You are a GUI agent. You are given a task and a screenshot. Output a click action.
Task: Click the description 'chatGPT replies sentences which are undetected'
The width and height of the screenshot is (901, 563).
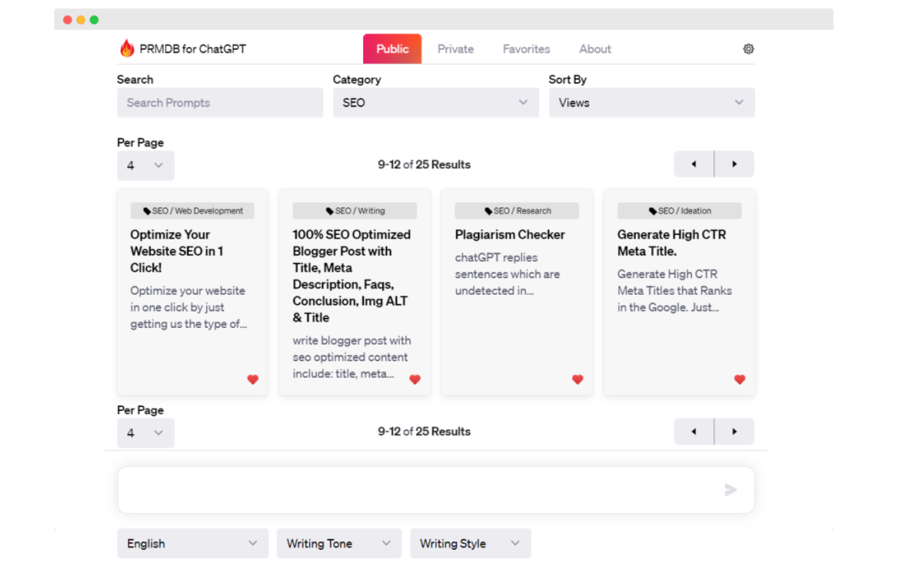(508, 274)
